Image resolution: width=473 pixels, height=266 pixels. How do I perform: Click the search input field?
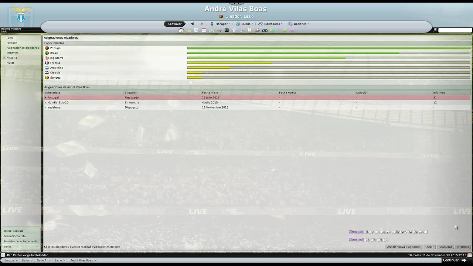click(x=455, y=30)
